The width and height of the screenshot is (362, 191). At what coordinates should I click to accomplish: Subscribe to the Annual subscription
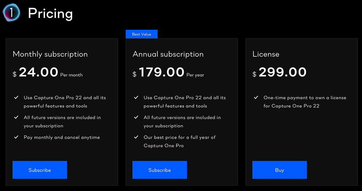[x=160, y=170]
